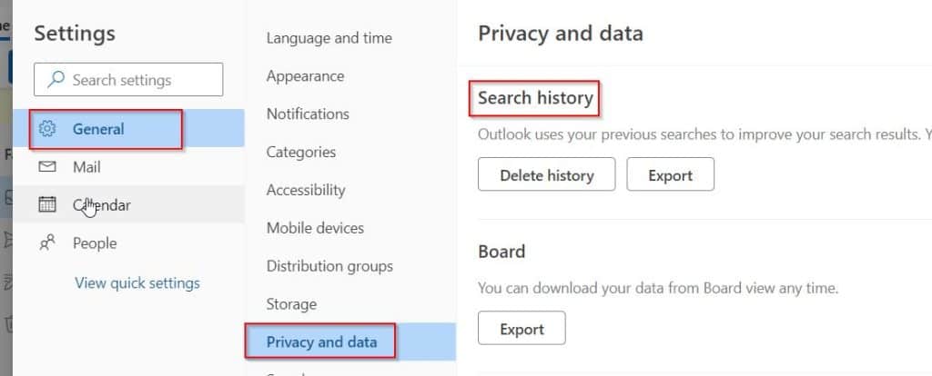
Task: Select the Accessibility section
Action: click(306, 190)
